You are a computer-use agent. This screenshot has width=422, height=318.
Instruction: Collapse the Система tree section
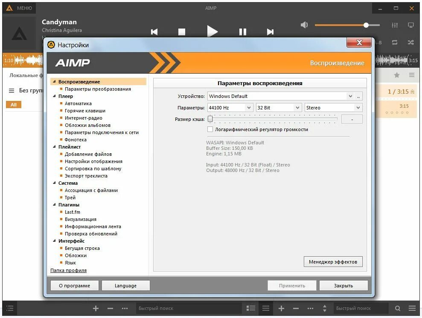[x=54, y=183]
